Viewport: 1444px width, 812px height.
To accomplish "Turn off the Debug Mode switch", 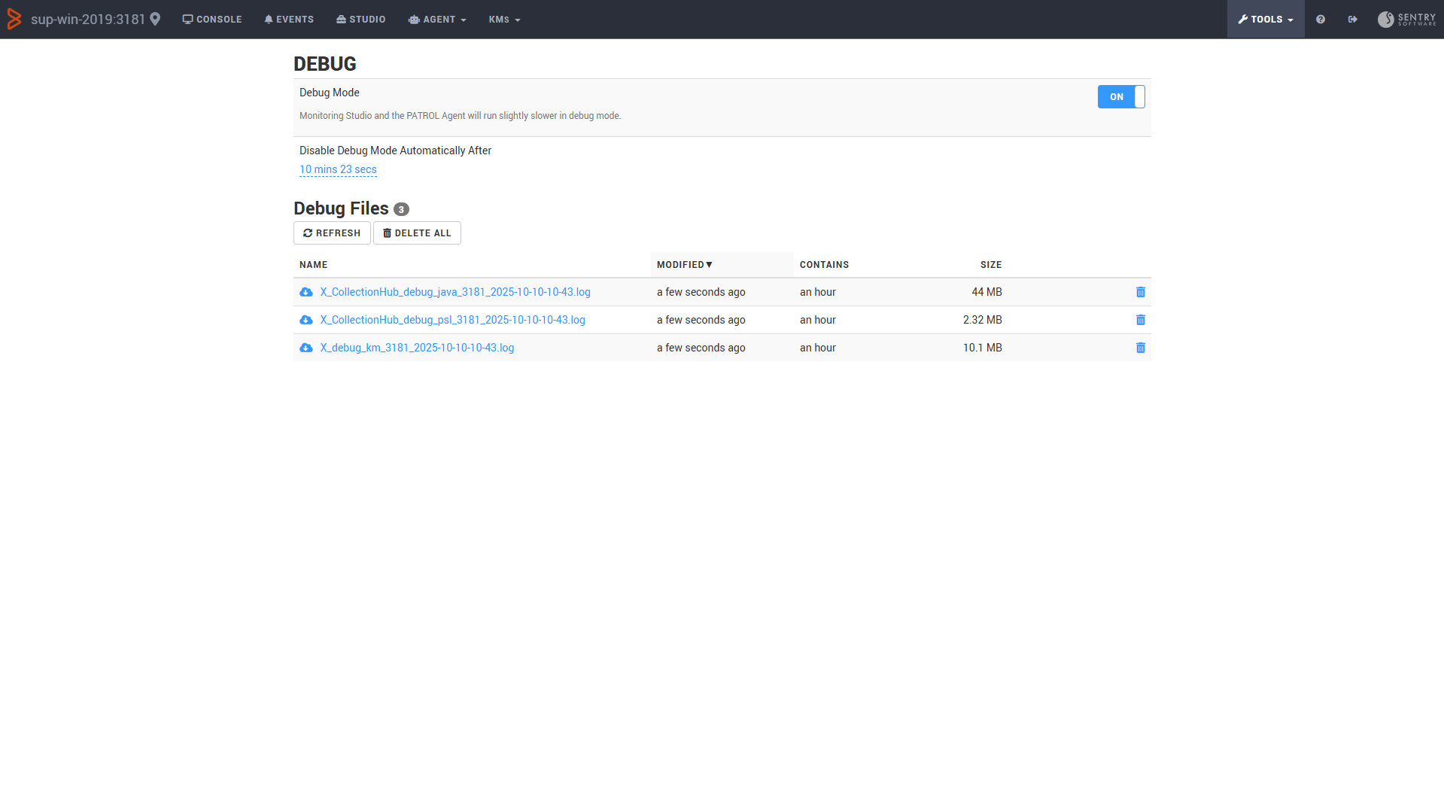I will 1120,97.
